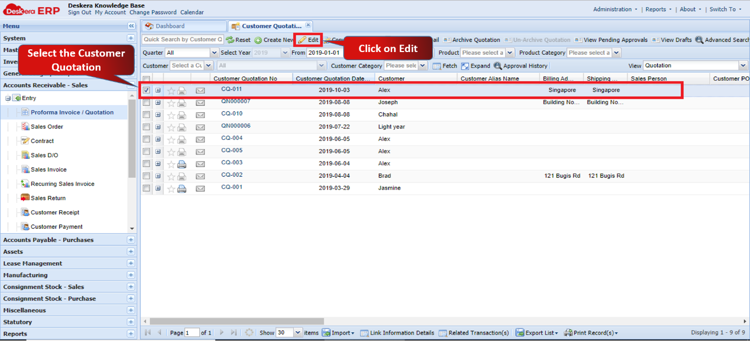
Task: Go to the last page icon
Action: click(234, 332)
